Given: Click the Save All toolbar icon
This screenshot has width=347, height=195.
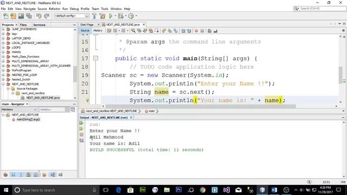Looking at the screenshot, I should coord(29,16).
